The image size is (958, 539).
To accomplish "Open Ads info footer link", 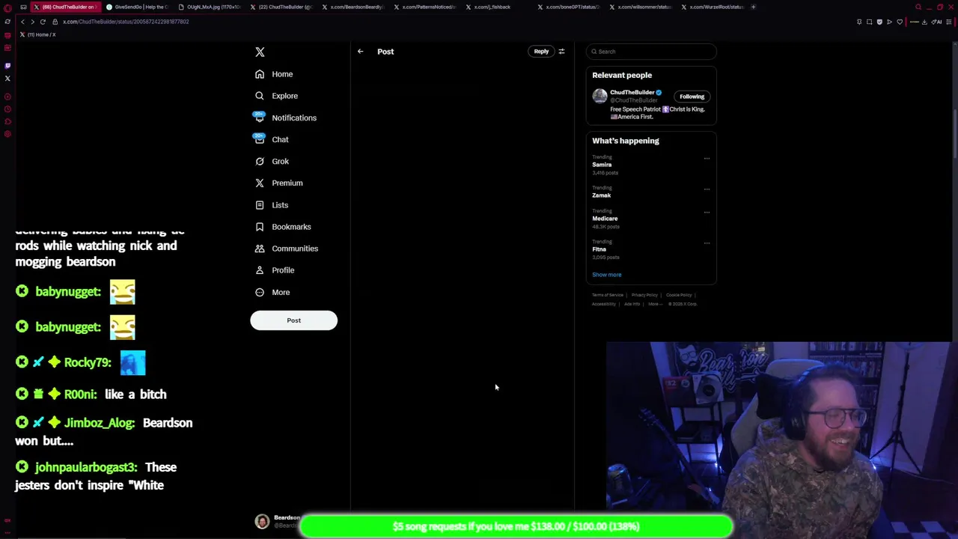I will (x=632, y=304).
